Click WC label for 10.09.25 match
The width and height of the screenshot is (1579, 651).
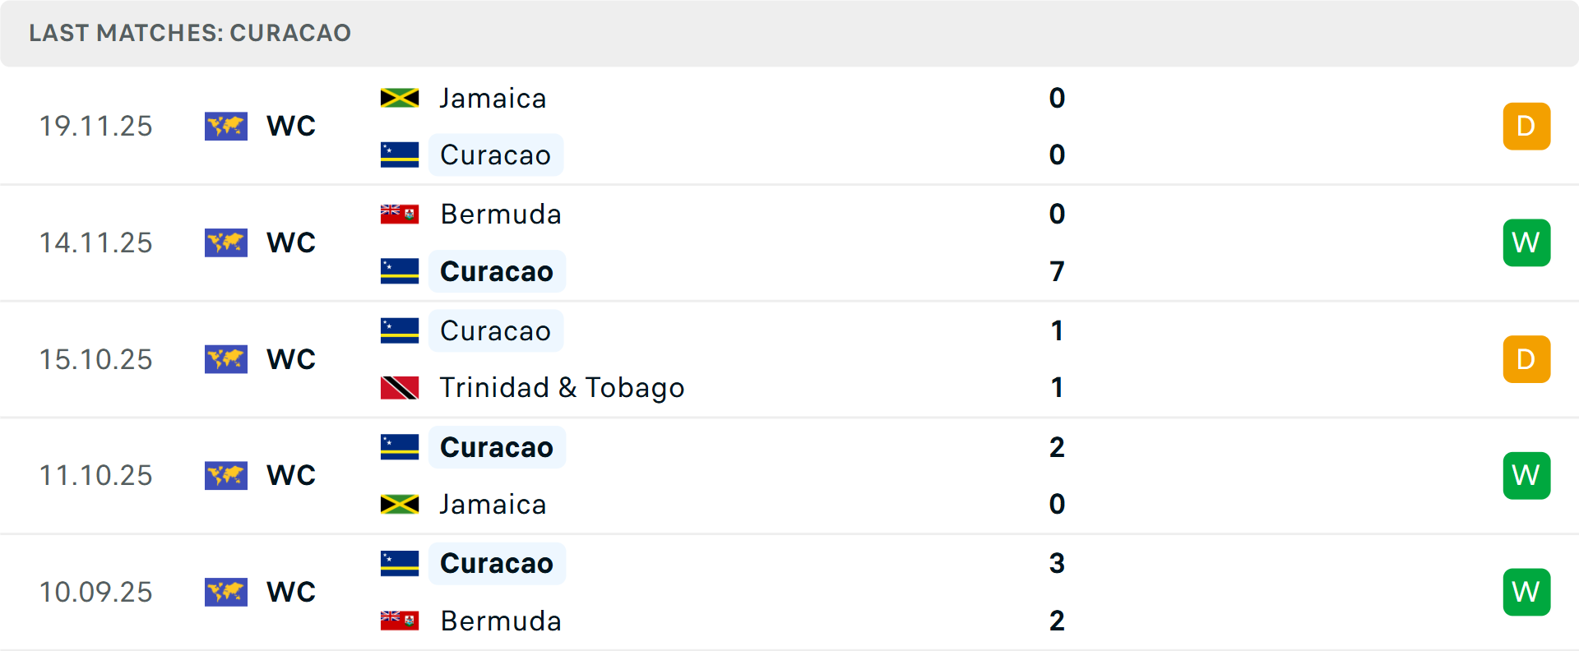[x=291, y=592]
